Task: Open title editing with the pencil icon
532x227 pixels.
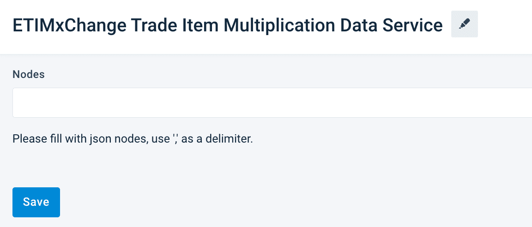Action: pyautogui.click(x=464, y=24)
